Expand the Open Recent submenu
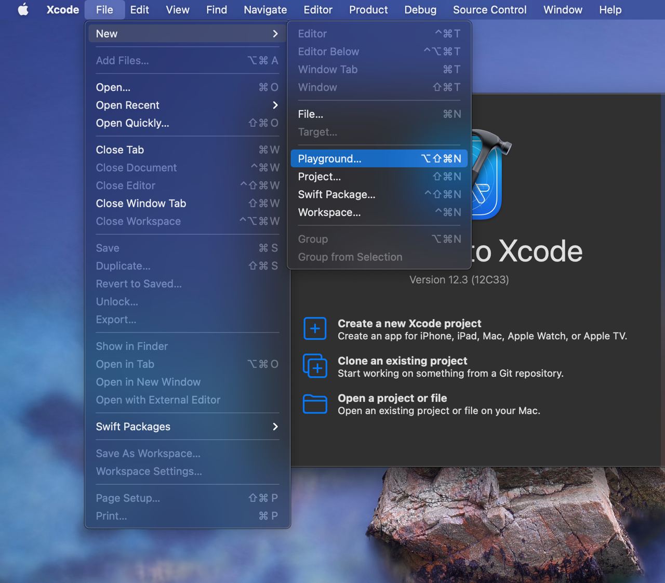Viewport: 665px width, 583px height. [x=275, y=105]
